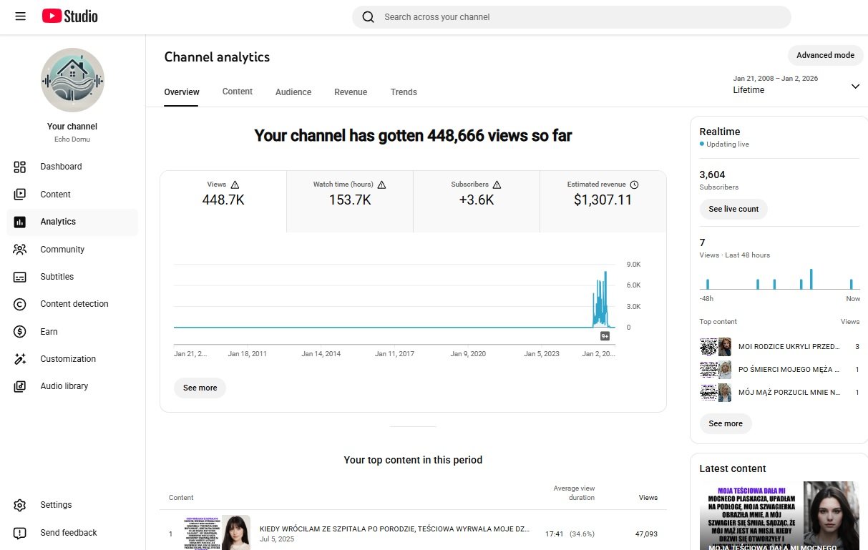Open the hamburger navigation menu
Viewport: 868px width, 550px height.
click(20, 16)
